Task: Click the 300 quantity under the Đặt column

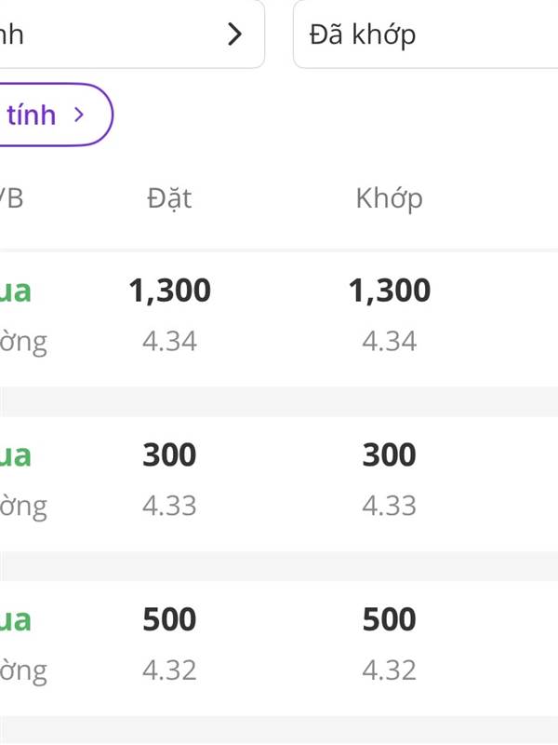Action: click(x=169, y=454)
